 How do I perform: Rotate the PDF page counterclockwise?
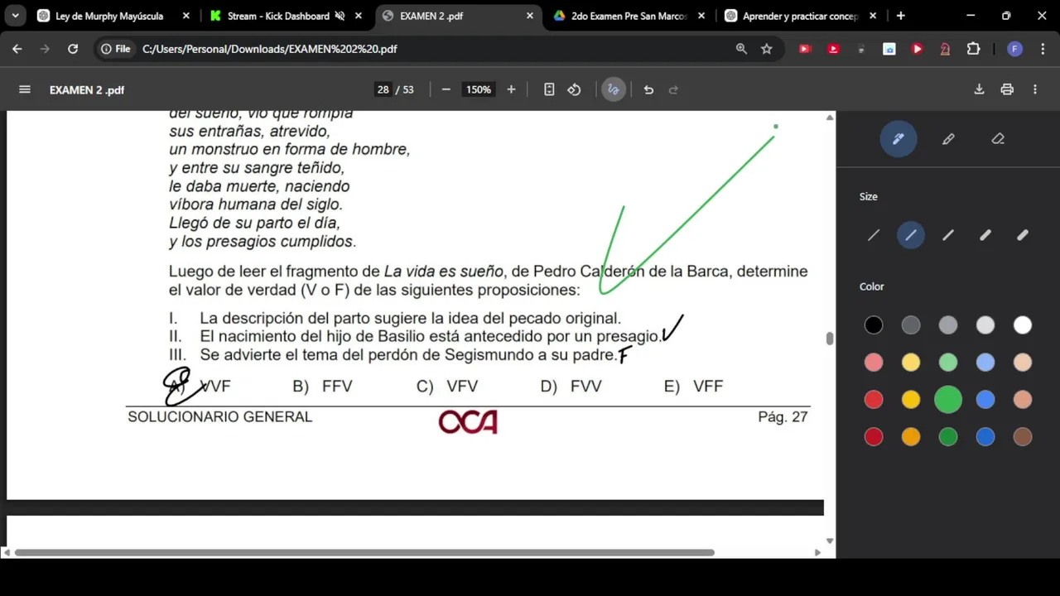[574, 89]
